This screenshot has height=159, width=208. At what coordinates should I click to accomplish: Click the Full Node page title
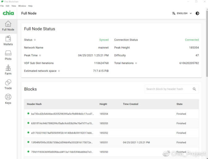click(29, 13)
